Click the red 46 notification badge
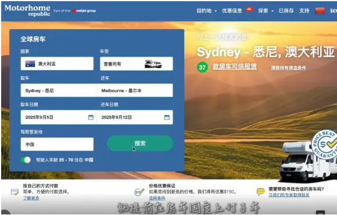337x215 pixels. pos(249,9)
